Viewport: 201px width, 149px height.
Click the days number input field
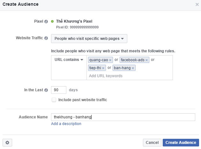[x=58, y=90]
